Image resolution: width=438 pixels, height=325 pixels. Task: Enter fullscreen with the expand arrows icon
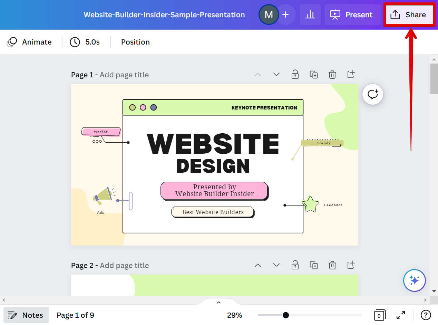click(400, 315)
